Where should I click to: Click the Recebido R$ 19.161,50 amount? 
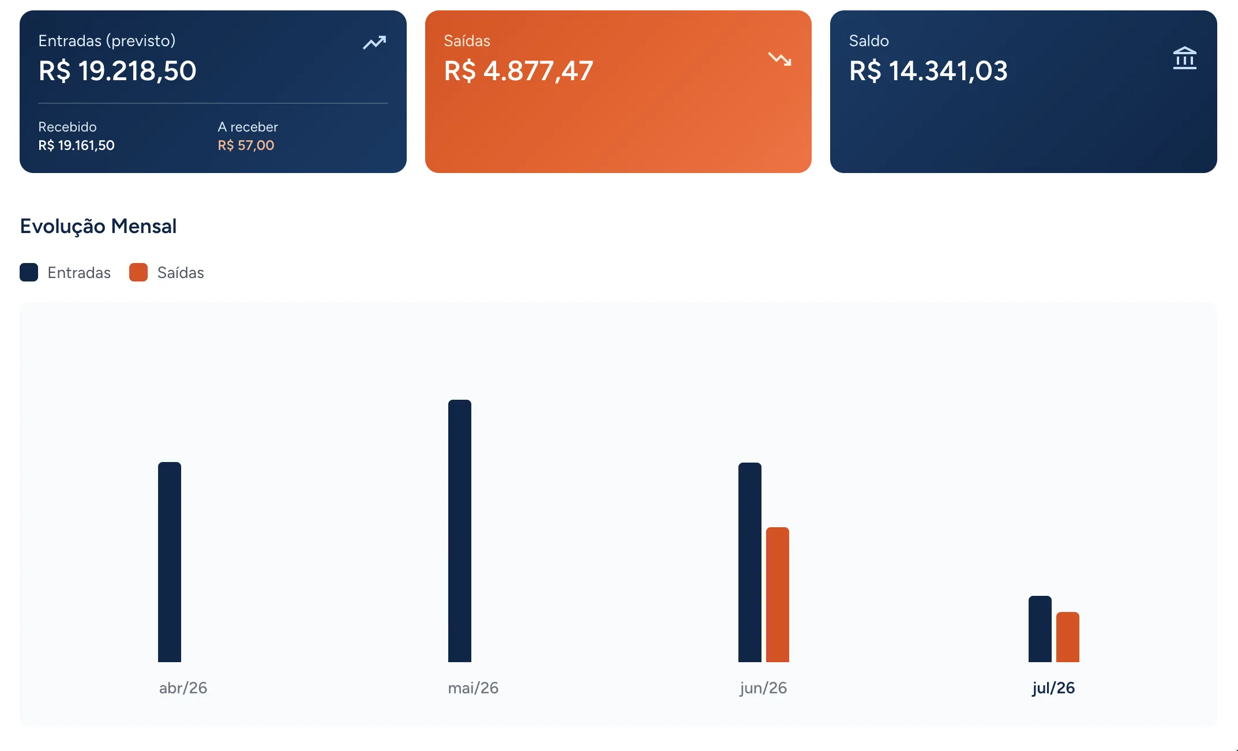(x=76, y=145)
